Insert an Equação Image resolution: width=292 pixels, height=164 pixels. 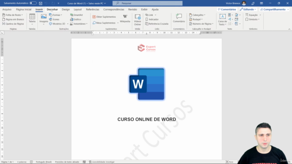pyautogui.click(x=251, y=15)
